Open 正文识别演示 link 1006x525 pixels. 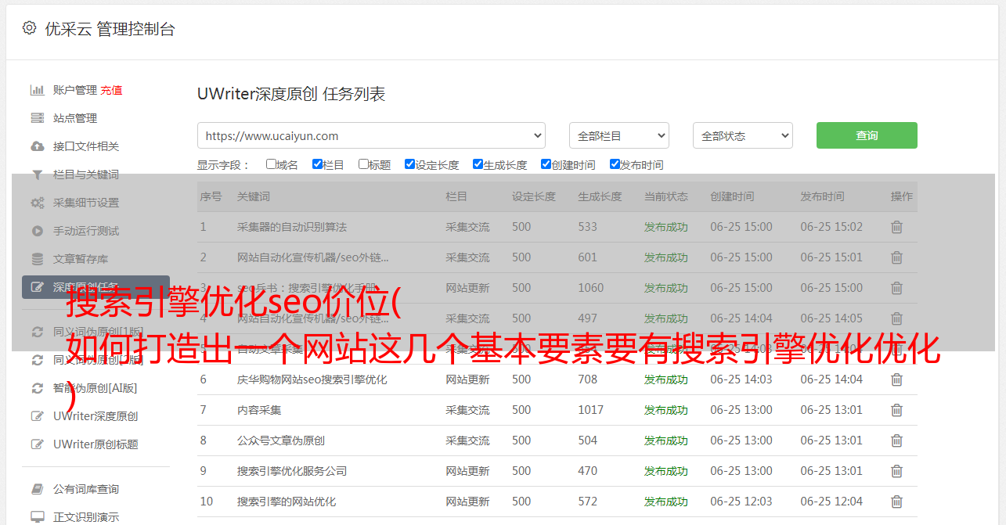[86, 517]
